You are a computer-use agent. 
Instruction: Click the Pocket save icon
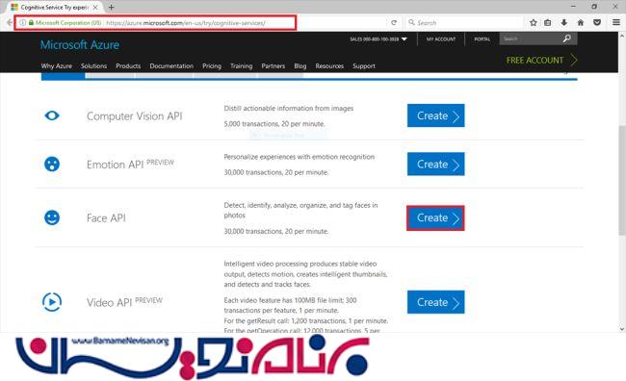tap(597, 23)
